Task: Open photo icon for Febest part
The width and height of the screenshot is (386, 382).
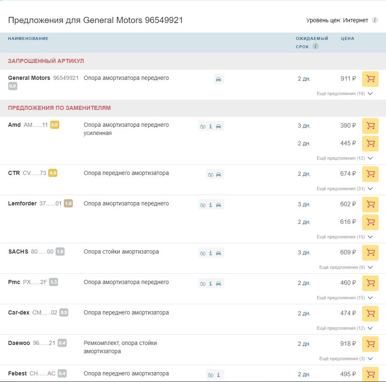Action: pos(211,375)
